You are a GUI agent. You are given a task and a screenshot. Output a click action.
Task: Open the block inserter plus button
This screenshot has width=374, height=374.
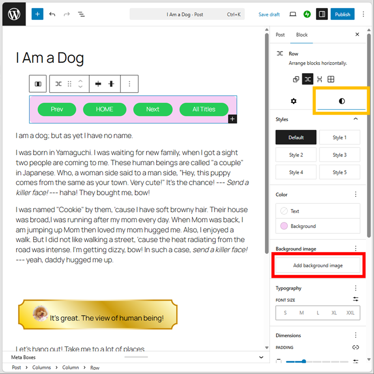pos(37,14)
